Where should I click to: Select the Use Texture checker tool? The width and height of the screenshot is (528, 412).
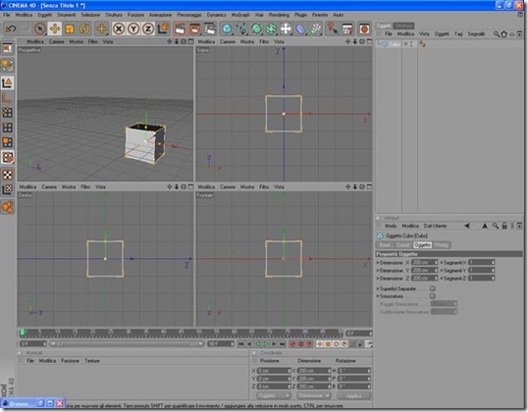click(x=8, y=175)
